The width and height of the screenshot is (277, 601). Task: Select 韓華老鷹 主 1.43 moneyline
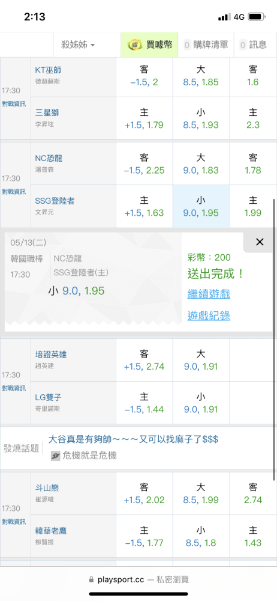click(253, 536)
